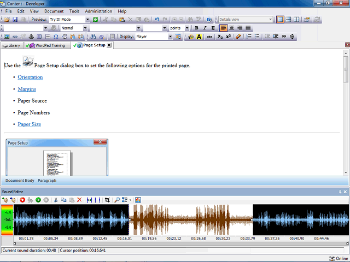Toggle right text alignment
The image size is (350, 262).
click(240, 28)
